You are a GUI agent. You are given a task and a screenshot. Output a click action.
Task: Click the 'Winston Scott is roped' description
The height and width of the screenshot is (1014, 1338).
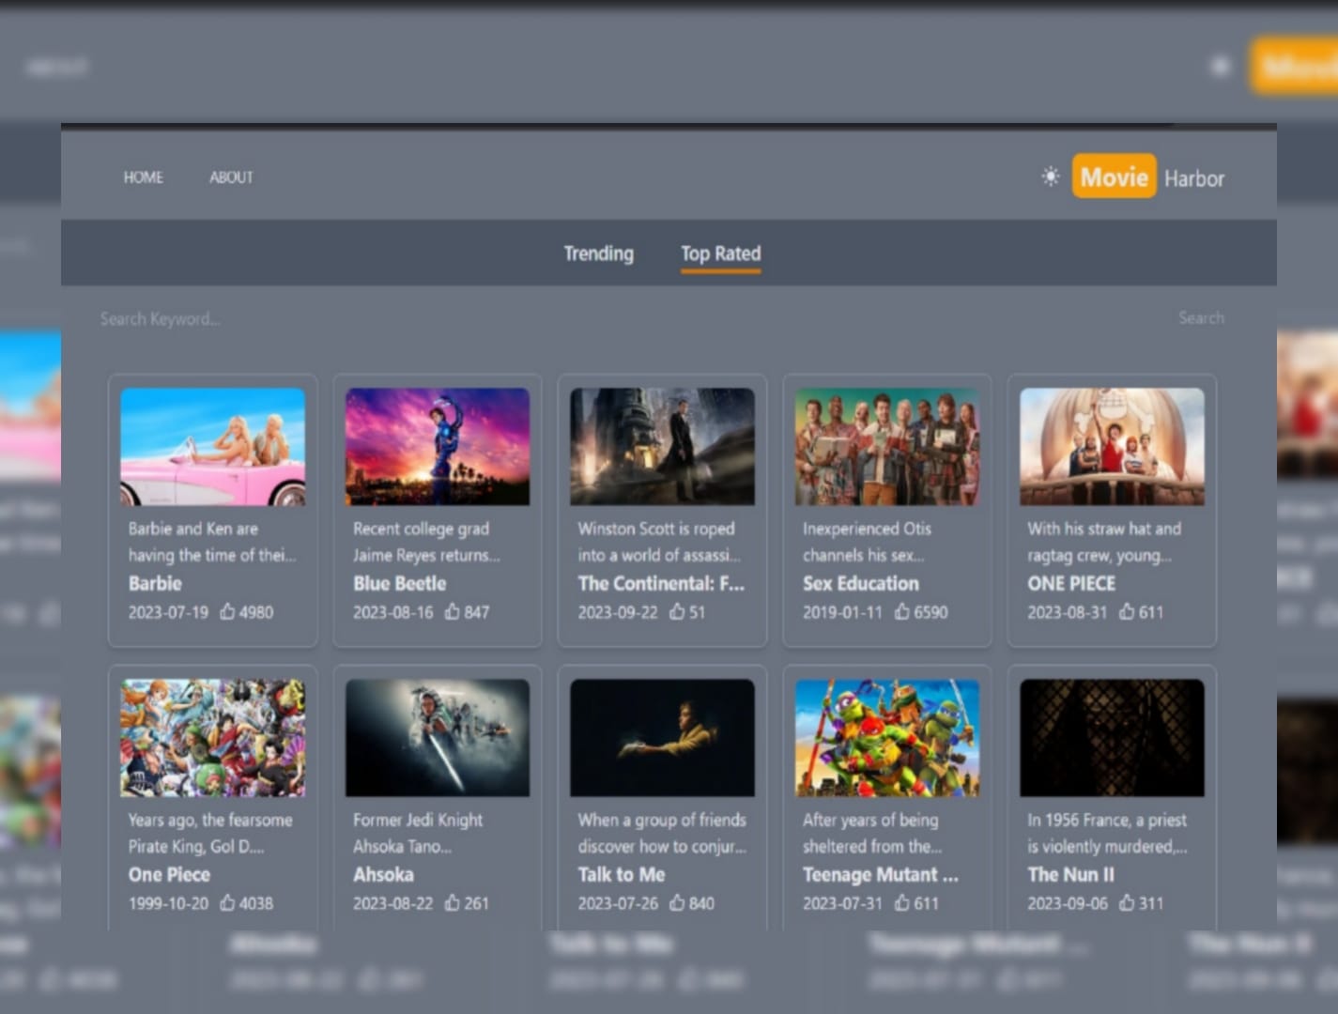pos(659,542)
